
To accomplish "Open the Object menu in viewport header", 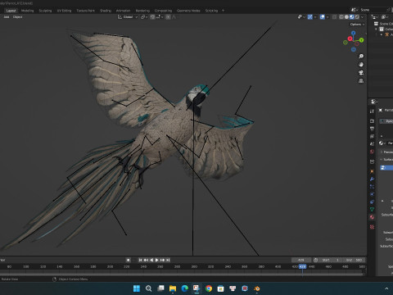I will click(x=17, y=17).
